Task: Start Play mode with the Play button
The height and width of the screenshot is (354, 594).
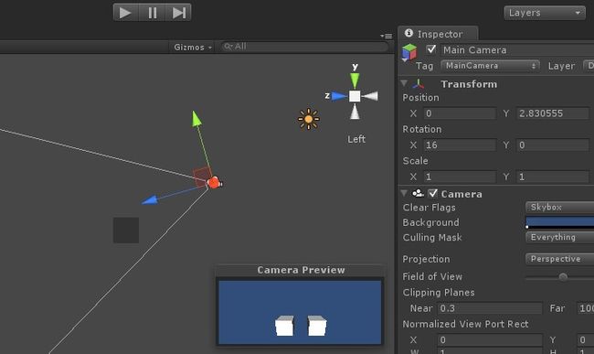Action: [126, 13]
